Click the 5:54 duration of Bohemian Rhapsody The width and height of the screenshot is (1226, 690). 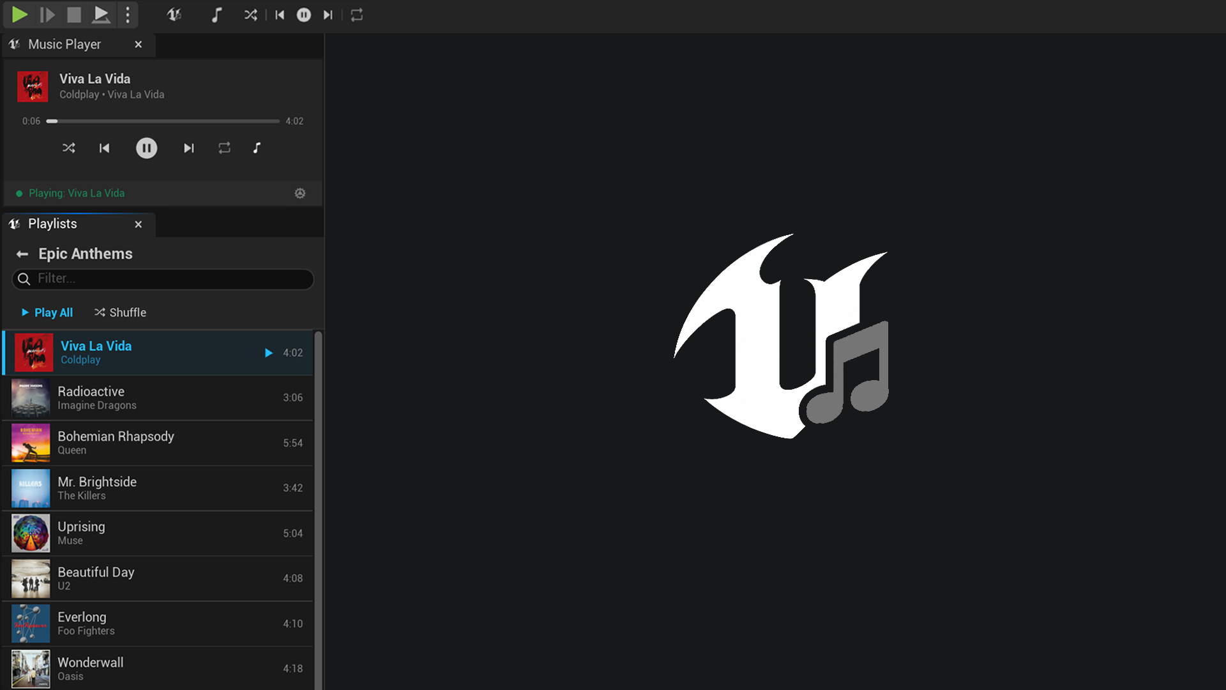point(293,443)
